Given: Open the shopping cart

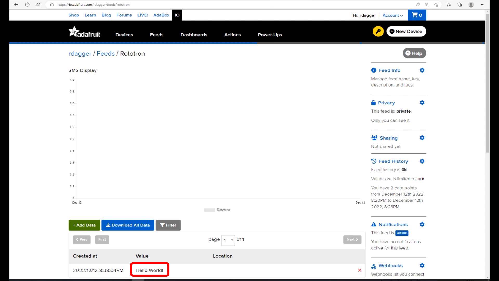Looking at the screenshot, I should pos(417,15).
